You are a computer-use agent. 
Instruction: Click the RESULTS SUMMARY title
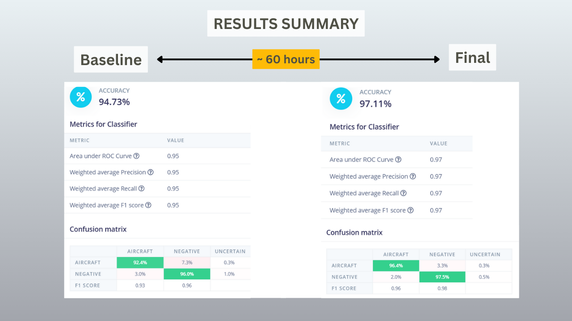(x=286, y=24)
